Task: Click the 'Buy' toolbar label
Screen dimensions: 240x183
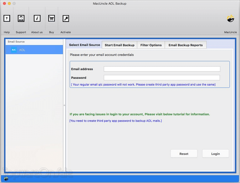Action: tap(51, 32)
